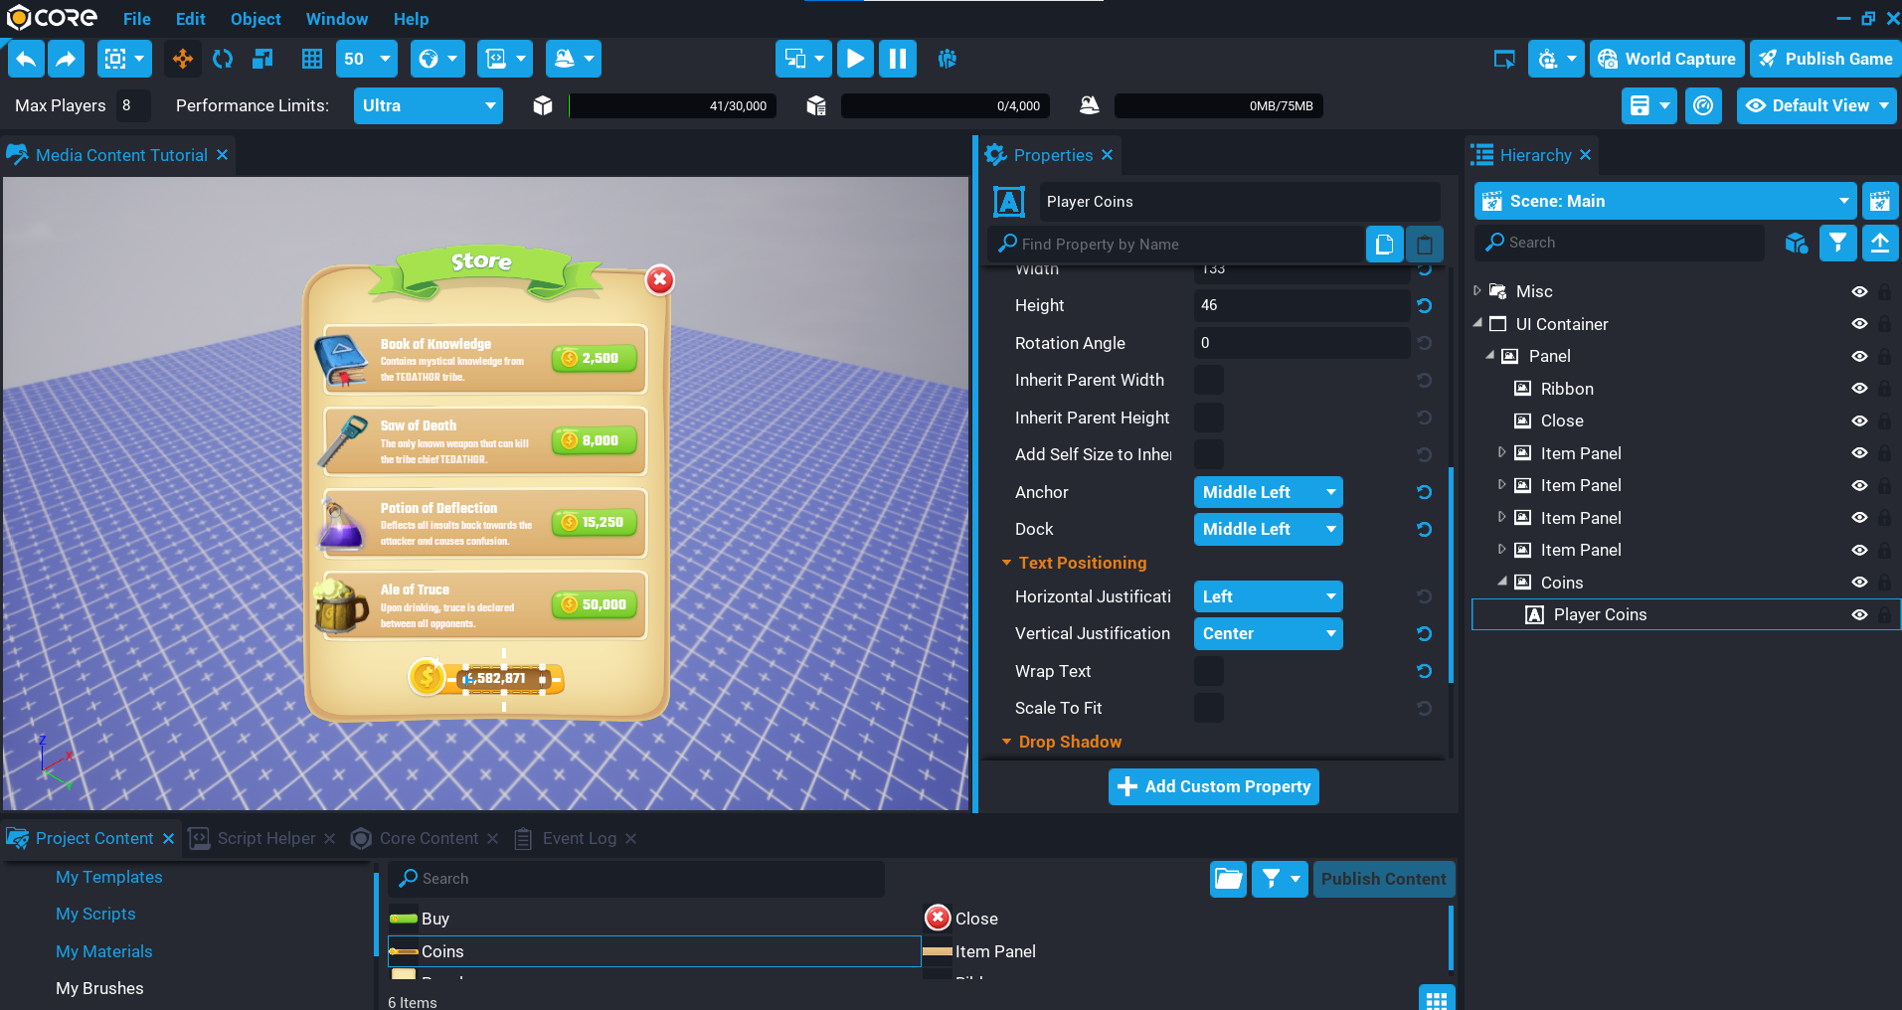Switch to the Core Content tab
1902x1010 pixels.
point(428,838)
